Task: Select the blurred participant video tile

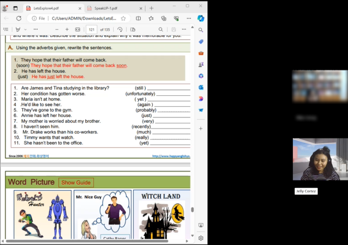Action: coord(320,86)
